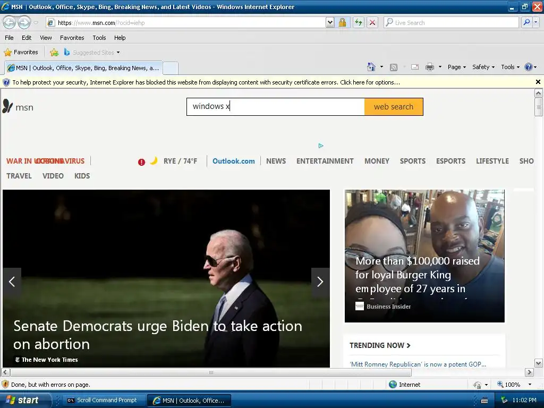Click the moon weather icon
The width and height of the screenshot is (544, 408).
pos(154,160)
